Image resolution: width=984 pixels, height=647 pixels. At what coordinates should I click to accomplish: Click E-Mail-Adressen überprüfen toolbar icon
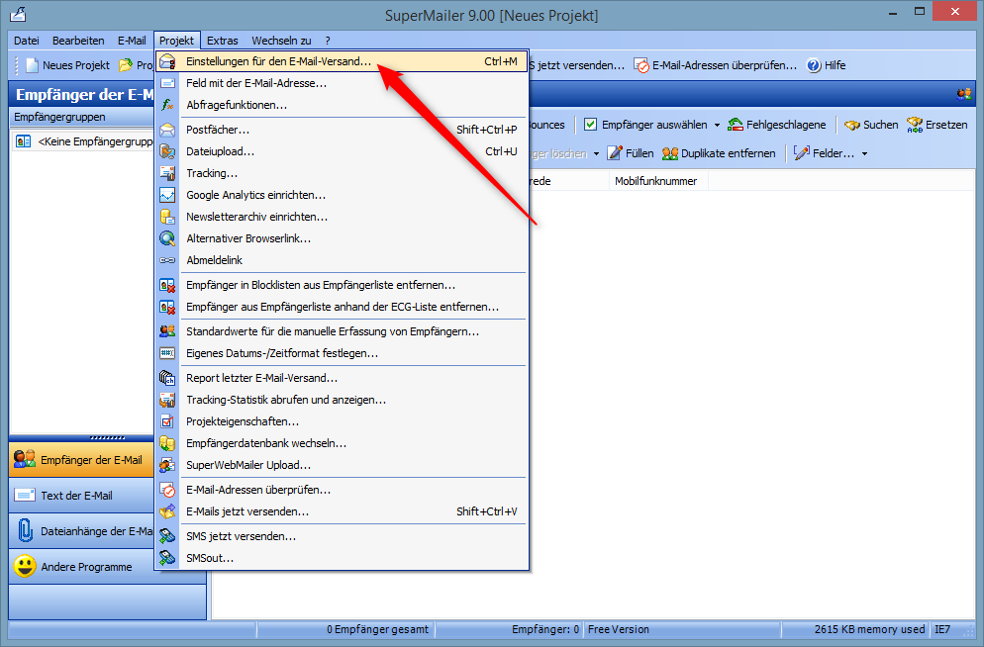tap(641, 65)
